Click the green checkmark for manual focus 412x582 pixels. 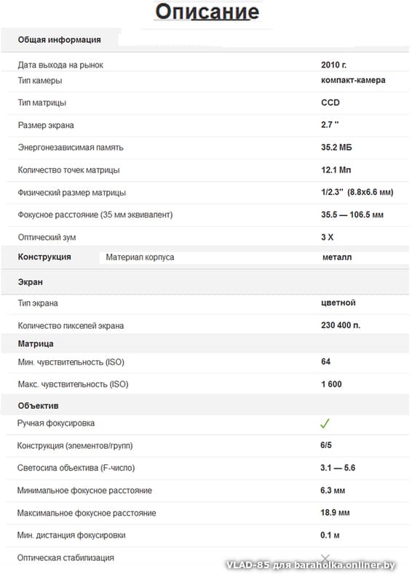pyautogui.click(x=325, y=423)
